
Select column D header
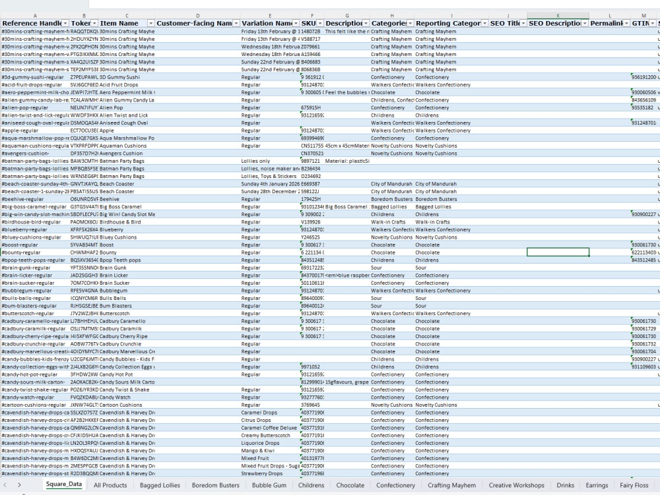(x=198, y=16)
